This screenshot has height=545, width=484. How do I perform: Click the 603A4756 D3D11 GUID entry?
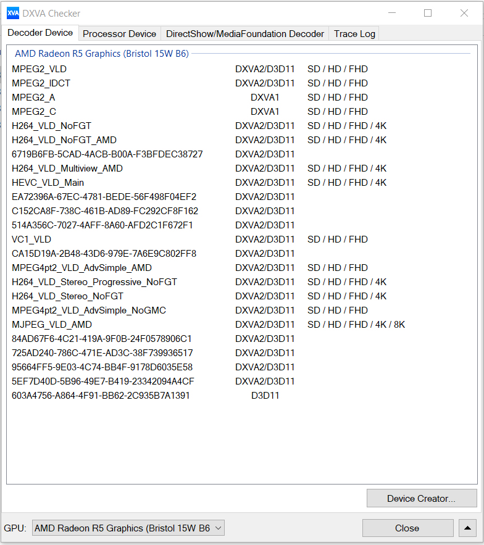tap(101, 396)
